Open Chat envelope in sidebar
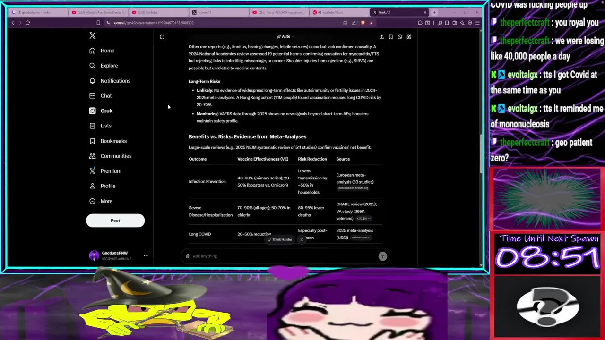 92,96
